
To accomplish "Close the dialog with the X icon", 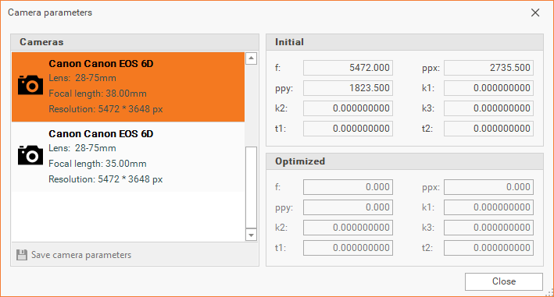I will pos(535,12).
